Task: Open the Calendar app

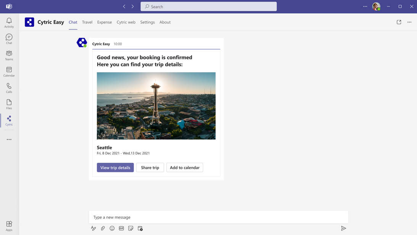Action: [x=9, y=71]
